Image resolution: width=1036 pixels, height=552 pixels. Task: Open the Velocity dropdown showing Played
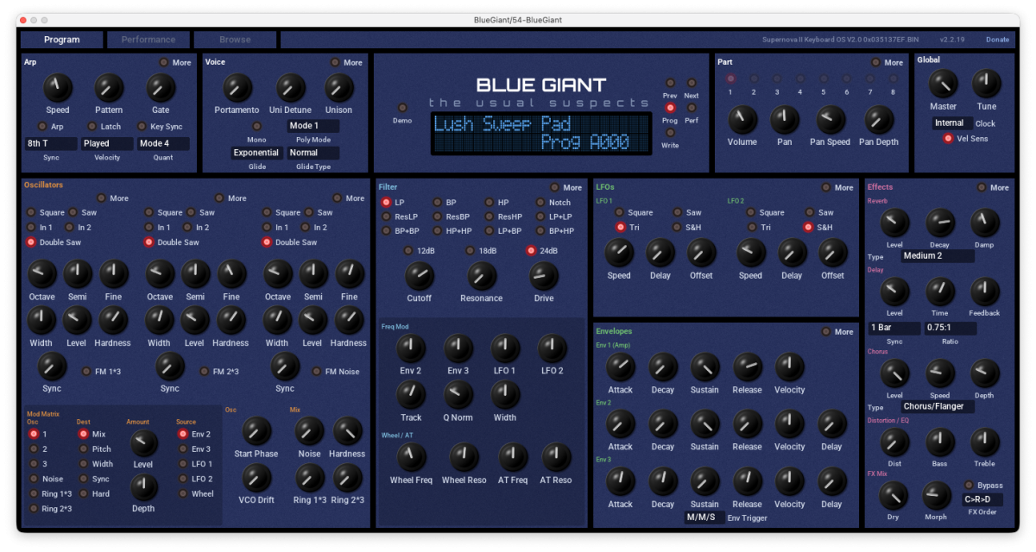107,144
